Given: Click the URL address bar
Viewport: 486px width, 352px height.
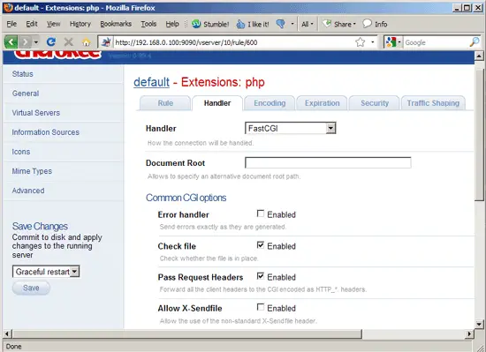Looking at the screenshot, I should (x=234, y=42).
